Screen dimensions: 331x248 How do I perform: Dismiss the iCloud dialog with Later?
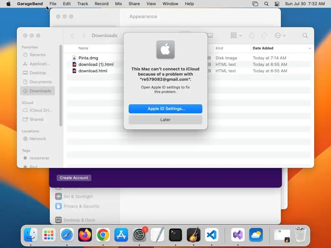pos(165,119)
